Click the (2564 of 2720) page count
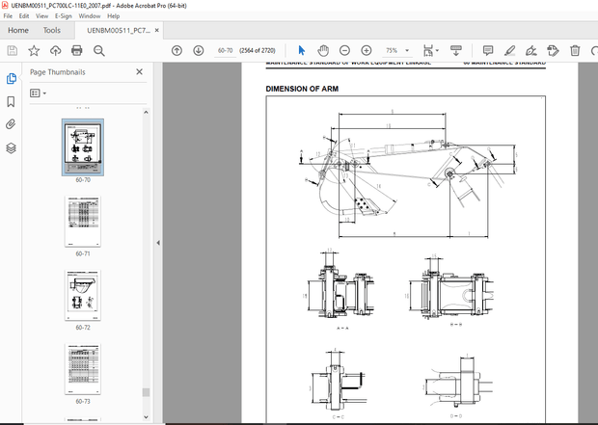Screen dimensions: 598x425 (258, 50)
